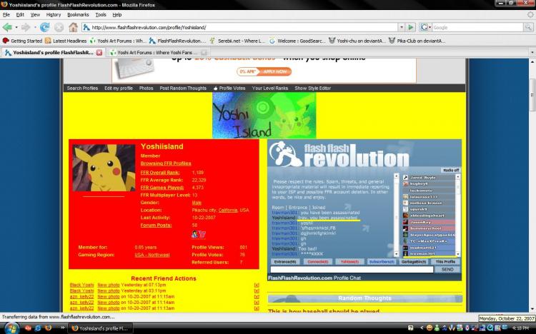The image size is (536, 334).
Task: Close the Yoshiisland's profile tab
Action: coord(99,53)
